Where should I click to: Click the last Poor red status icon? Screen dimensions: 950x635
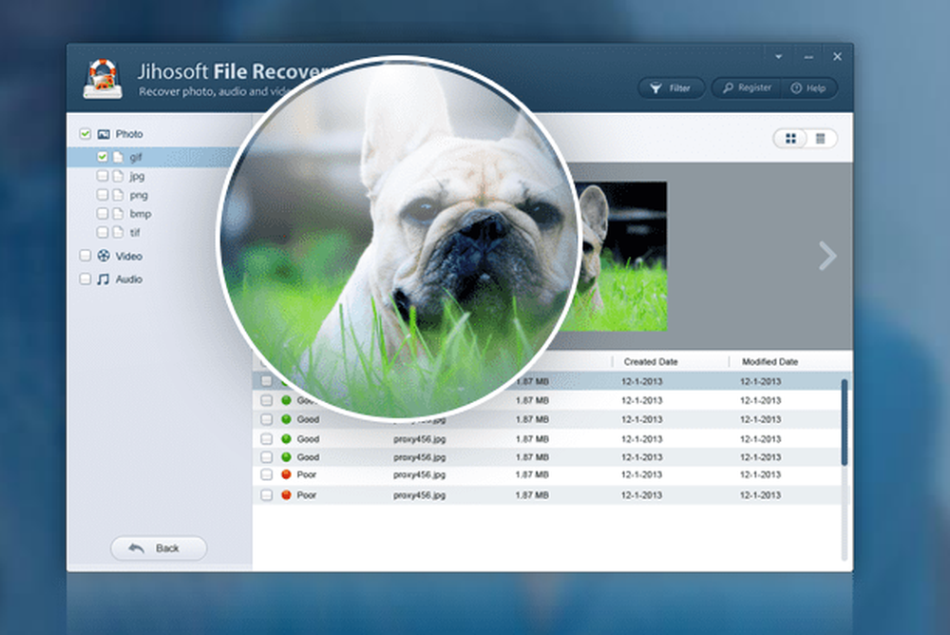(x=287, y=495)
